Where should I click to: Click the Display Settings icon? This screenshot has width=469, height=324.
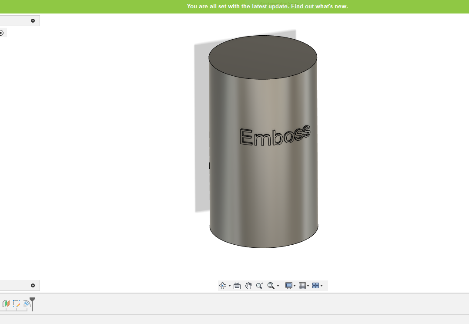point(289,285)
